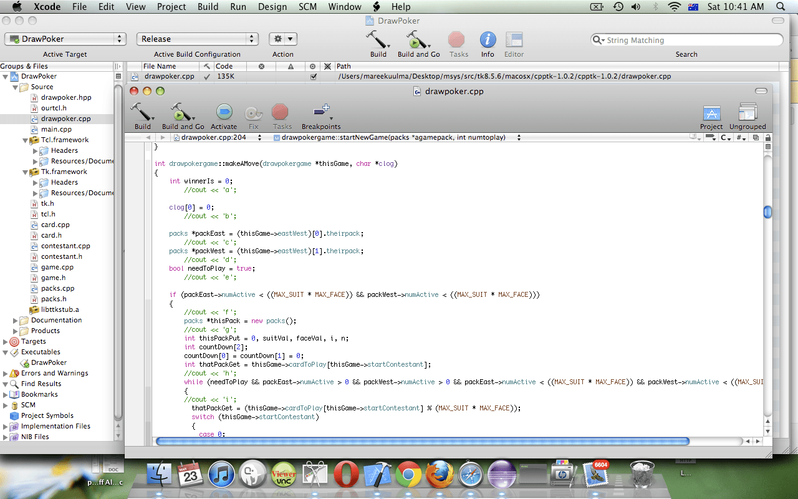Click the String Matching search field

686,40
